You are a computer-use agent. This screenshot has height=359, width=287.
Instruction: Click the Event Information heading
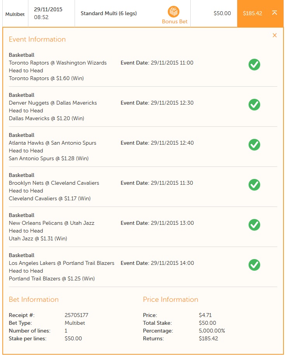[37, 39]
